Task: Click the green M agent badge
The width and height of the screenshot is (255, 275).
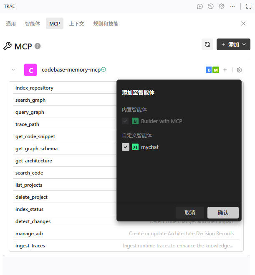Action: tap(216, 70)
